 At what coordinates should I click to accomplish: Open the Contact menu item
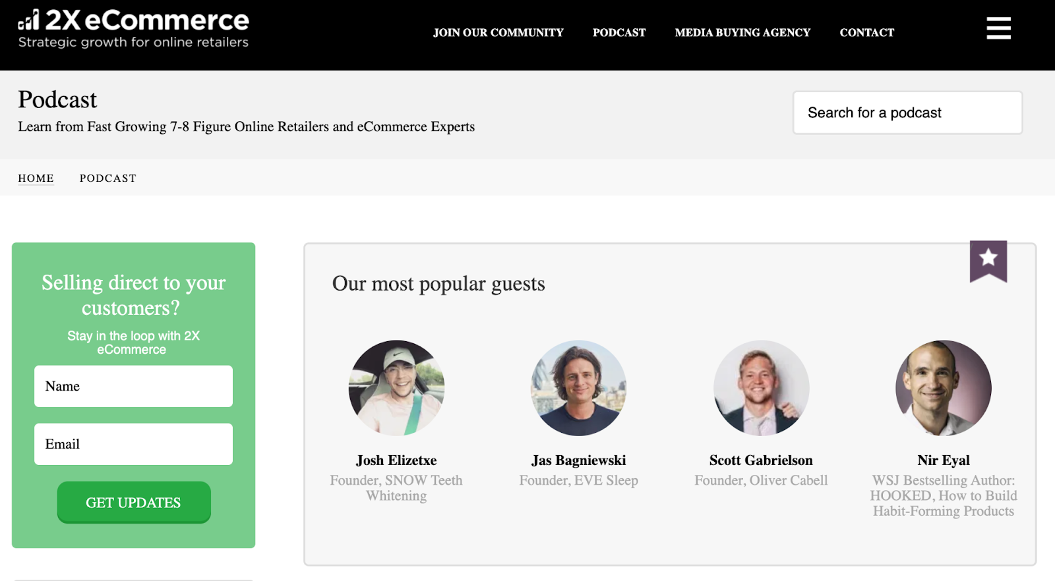coord(866,32)
